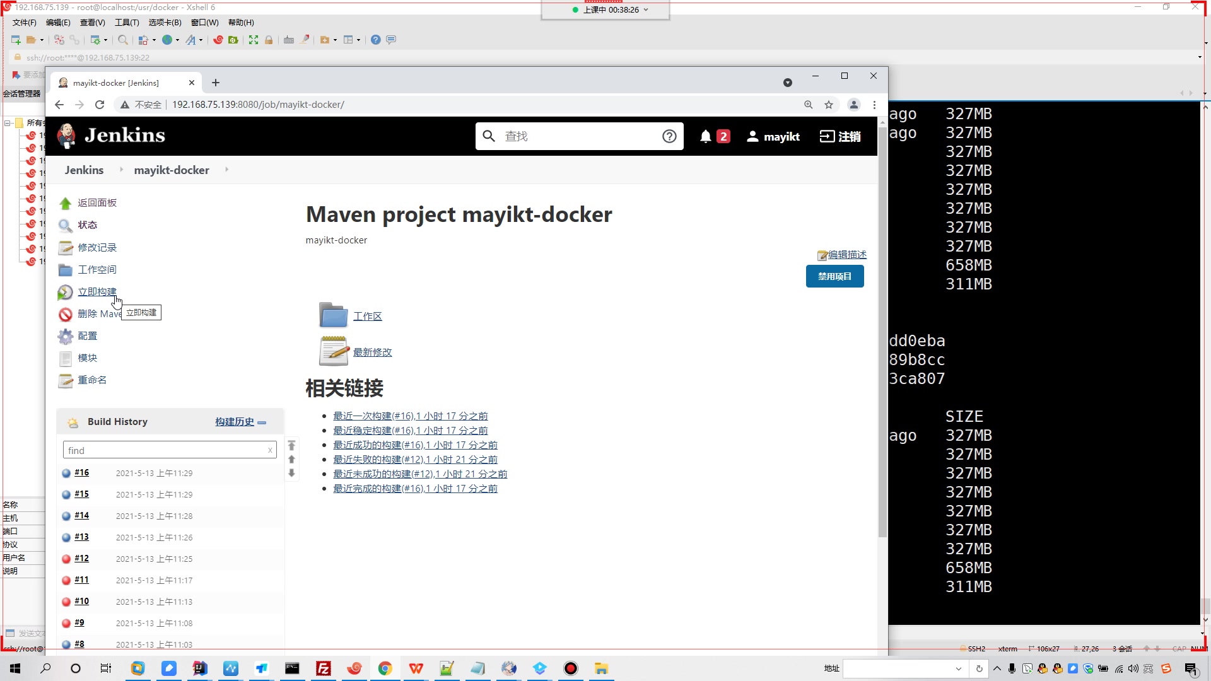Open the mayikt user link
1211x681 pixels.
[x=773, y=136]
